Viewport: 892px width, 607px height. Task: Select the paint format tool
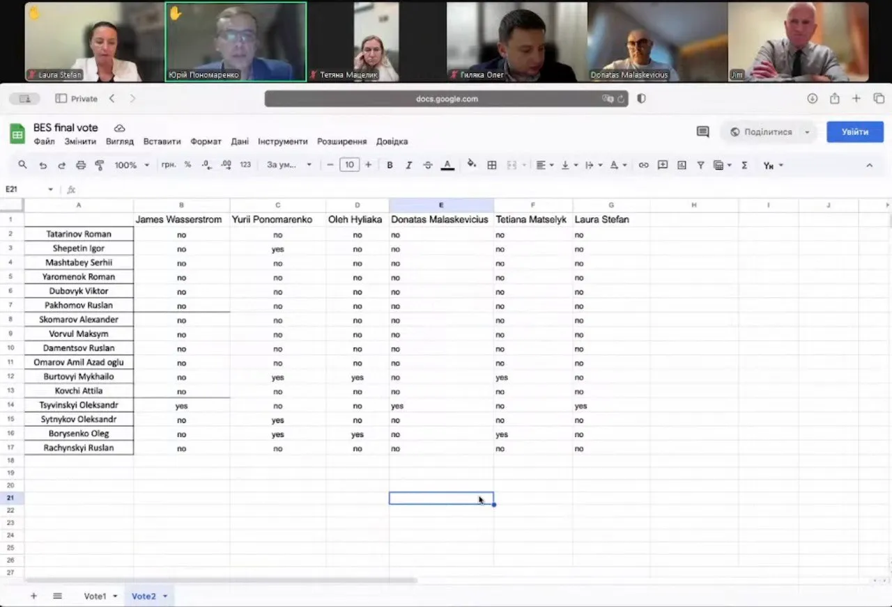99,165
